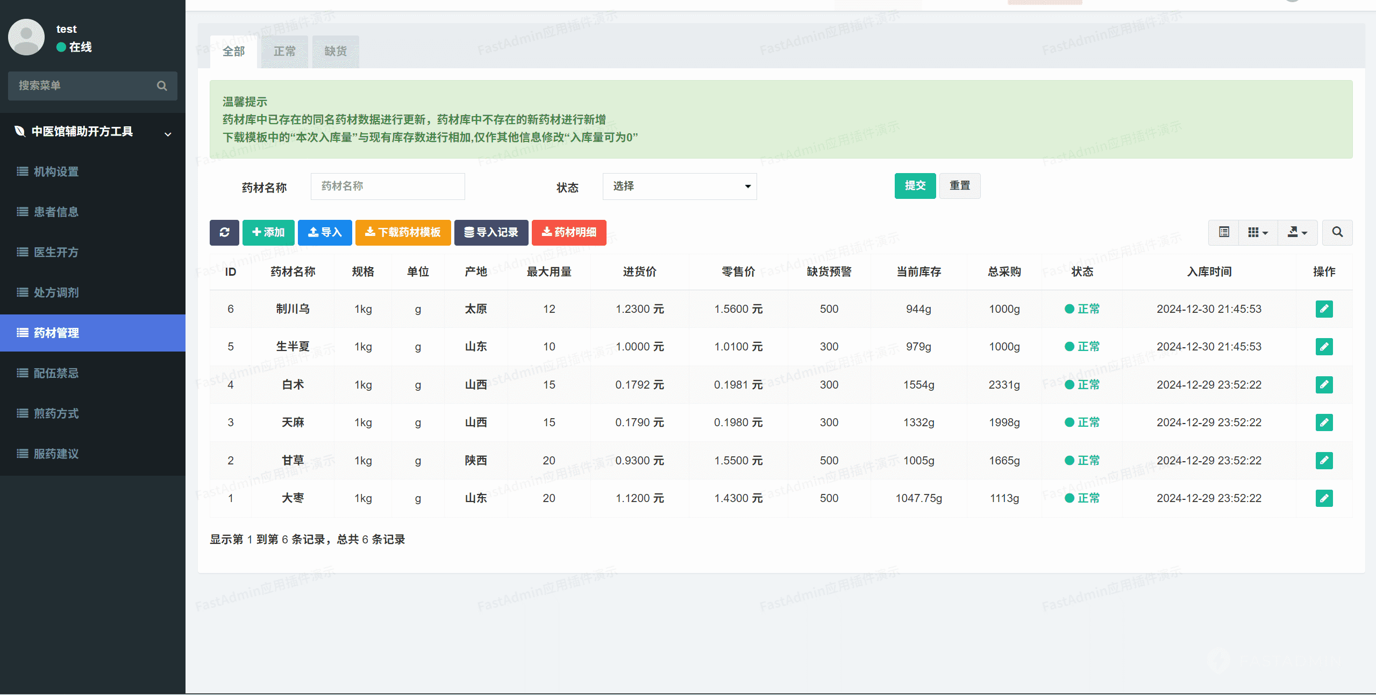Open the columns grid dropdown
Viewport: 1376px width, 695px height.
coord(1257,232)
